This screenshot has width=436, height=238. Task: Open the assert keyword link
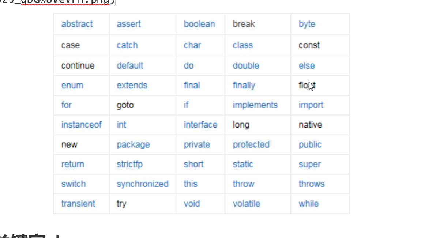(129, 24)
